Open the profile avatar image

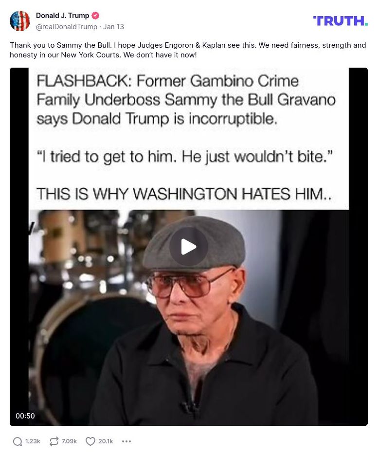20,20
